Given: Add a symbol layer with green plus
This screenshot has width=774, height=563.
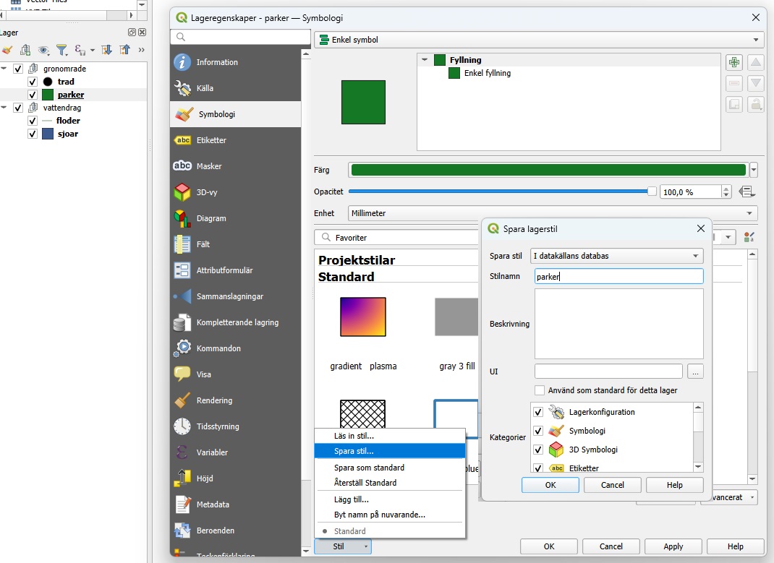Looking at the screenshot, I should click(x=734, y=62).
